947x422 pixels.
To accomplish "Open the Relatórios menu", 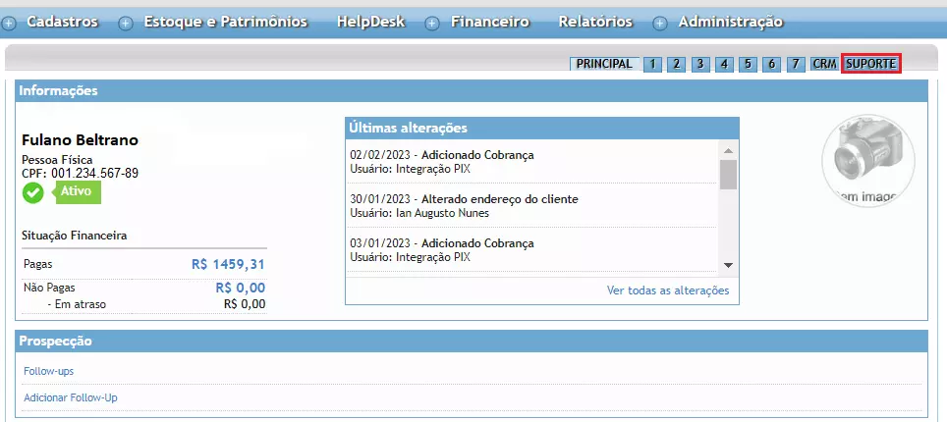I will [x=595, y=22].
